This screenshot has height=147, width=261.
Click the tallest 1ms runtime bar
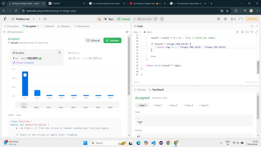point(25,84)
